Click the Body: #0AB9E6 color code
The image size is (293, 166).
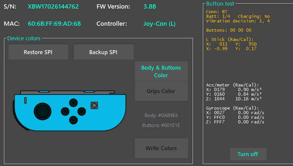(x=161, y=116)
